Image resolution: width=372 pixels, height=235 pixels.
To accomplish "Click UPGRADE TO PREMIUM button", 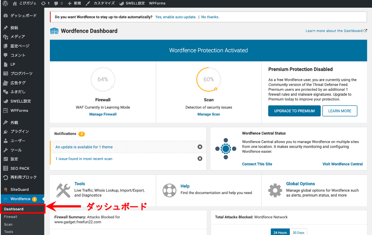I will pos(294,111).
